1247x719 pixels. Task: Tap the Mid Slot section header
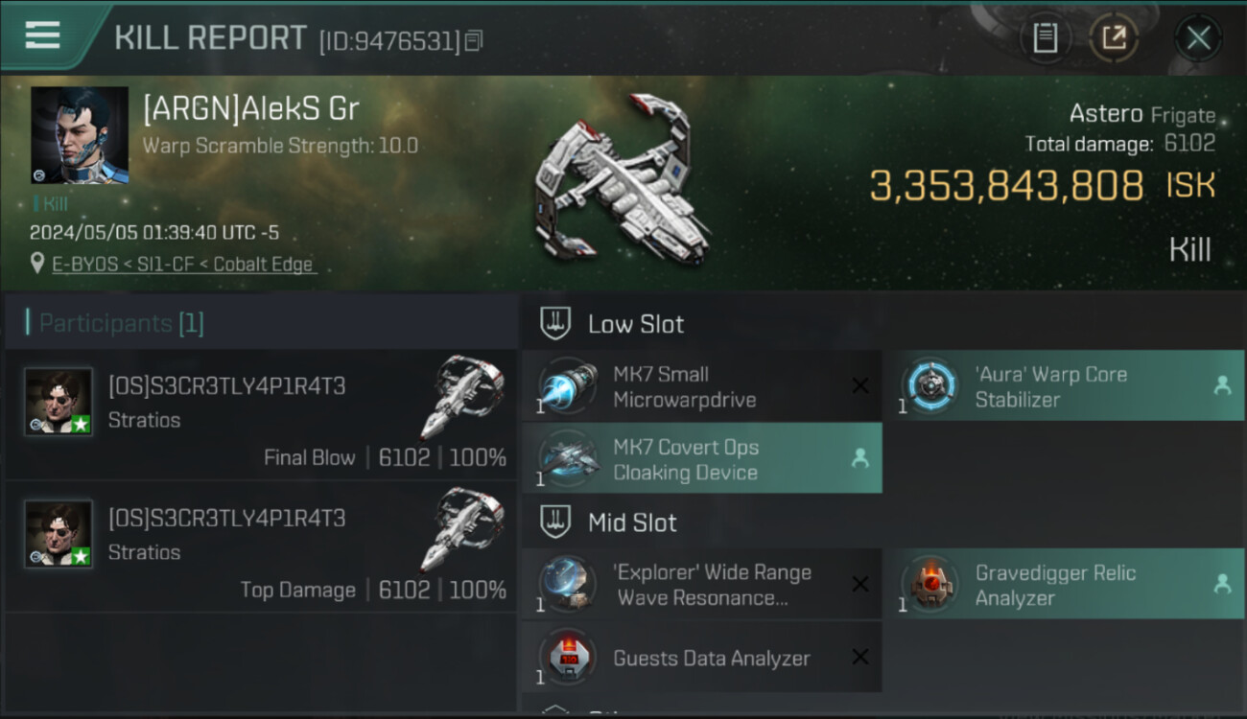tap(631, 522)
